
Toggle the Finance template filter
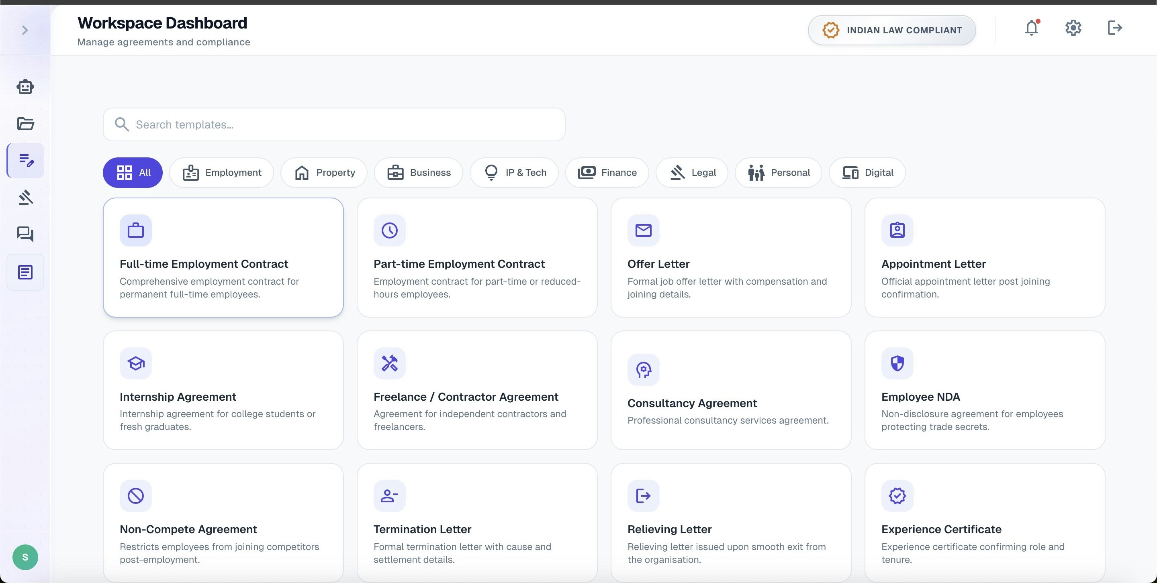(607, 172)
